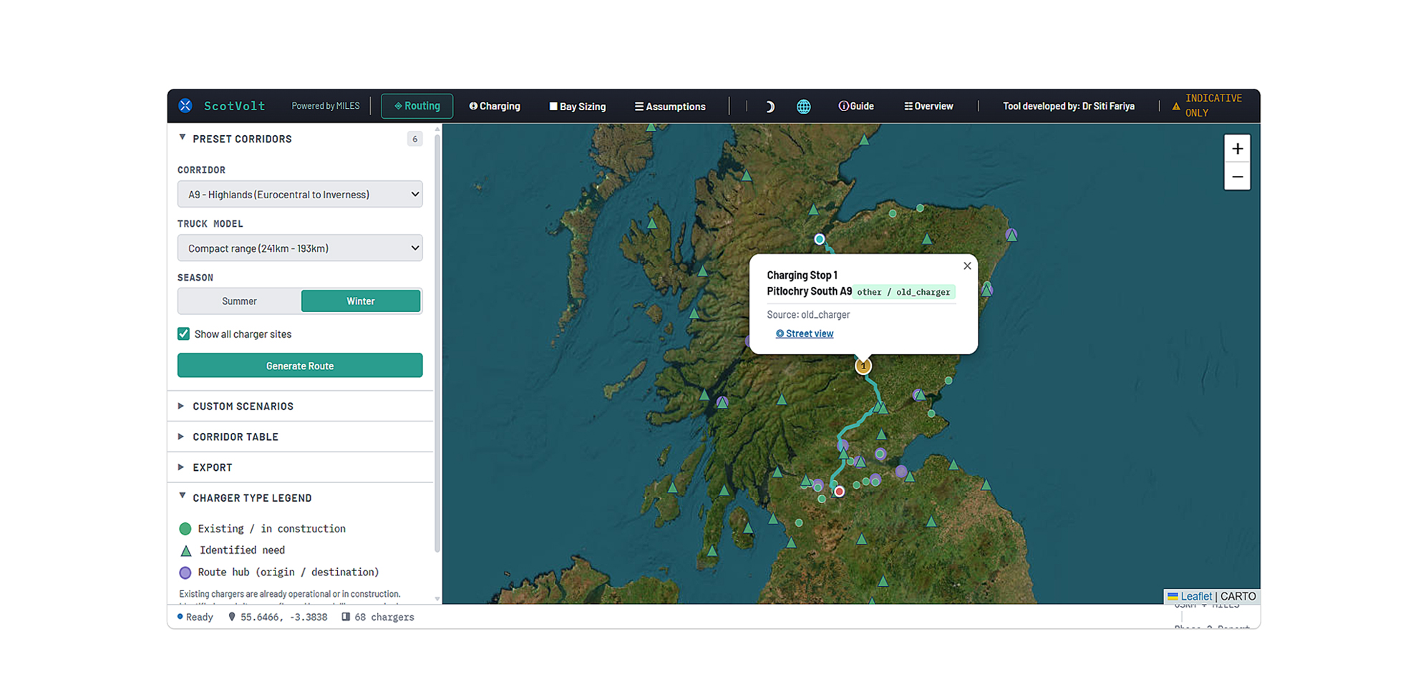Click 'Tool developed by: Dr Siti Fariya' text
The image size is (1403, 687).
tap(1069, 106)
